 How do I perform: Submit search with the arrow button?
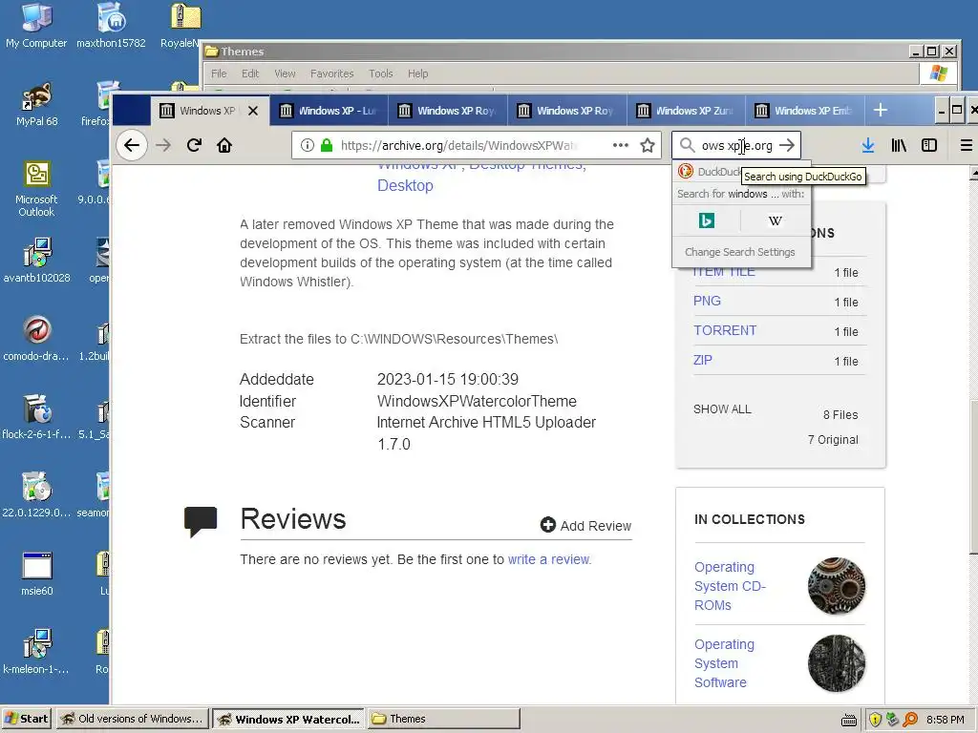[x=787, y=145]
